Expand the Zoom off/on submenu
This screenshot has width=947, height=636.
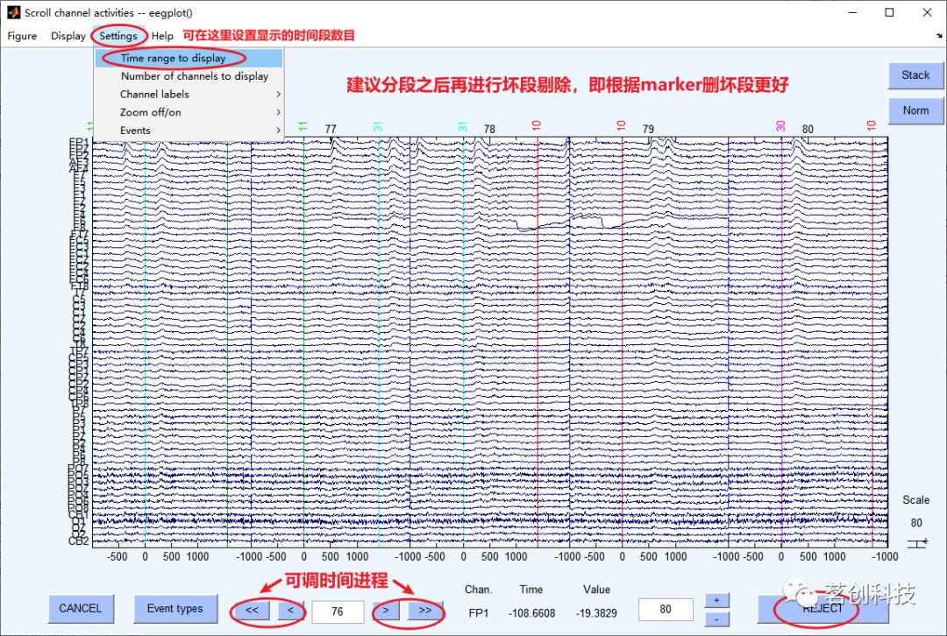click(x=189, y=112)
